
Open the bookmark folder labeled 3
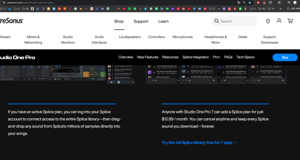click(x=3, y=9)
